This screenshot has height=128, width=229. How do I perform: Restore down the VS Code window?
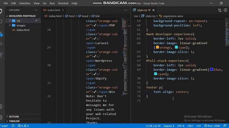(221, 3)
